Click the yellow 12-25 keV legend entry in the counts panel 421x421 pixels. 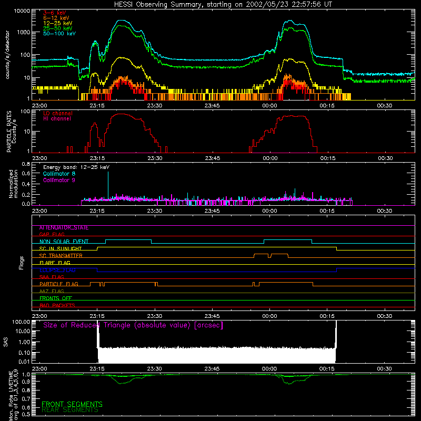pos(57,23)
